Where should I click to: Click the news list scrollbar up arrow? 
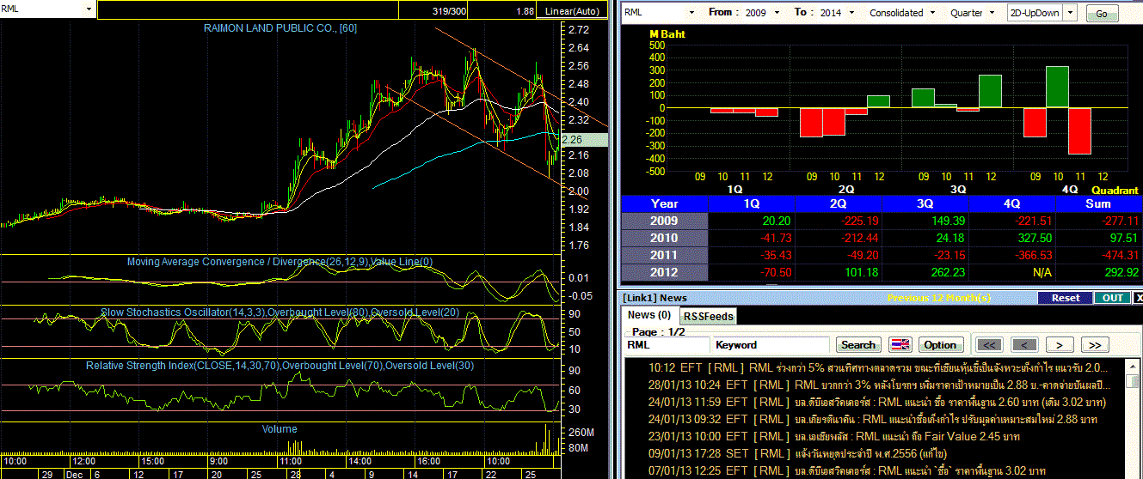[x=1133, y=366]
